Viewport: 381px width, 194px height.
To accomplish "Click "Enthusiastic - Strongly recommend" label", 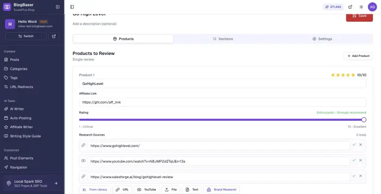I will click(341, 113).
